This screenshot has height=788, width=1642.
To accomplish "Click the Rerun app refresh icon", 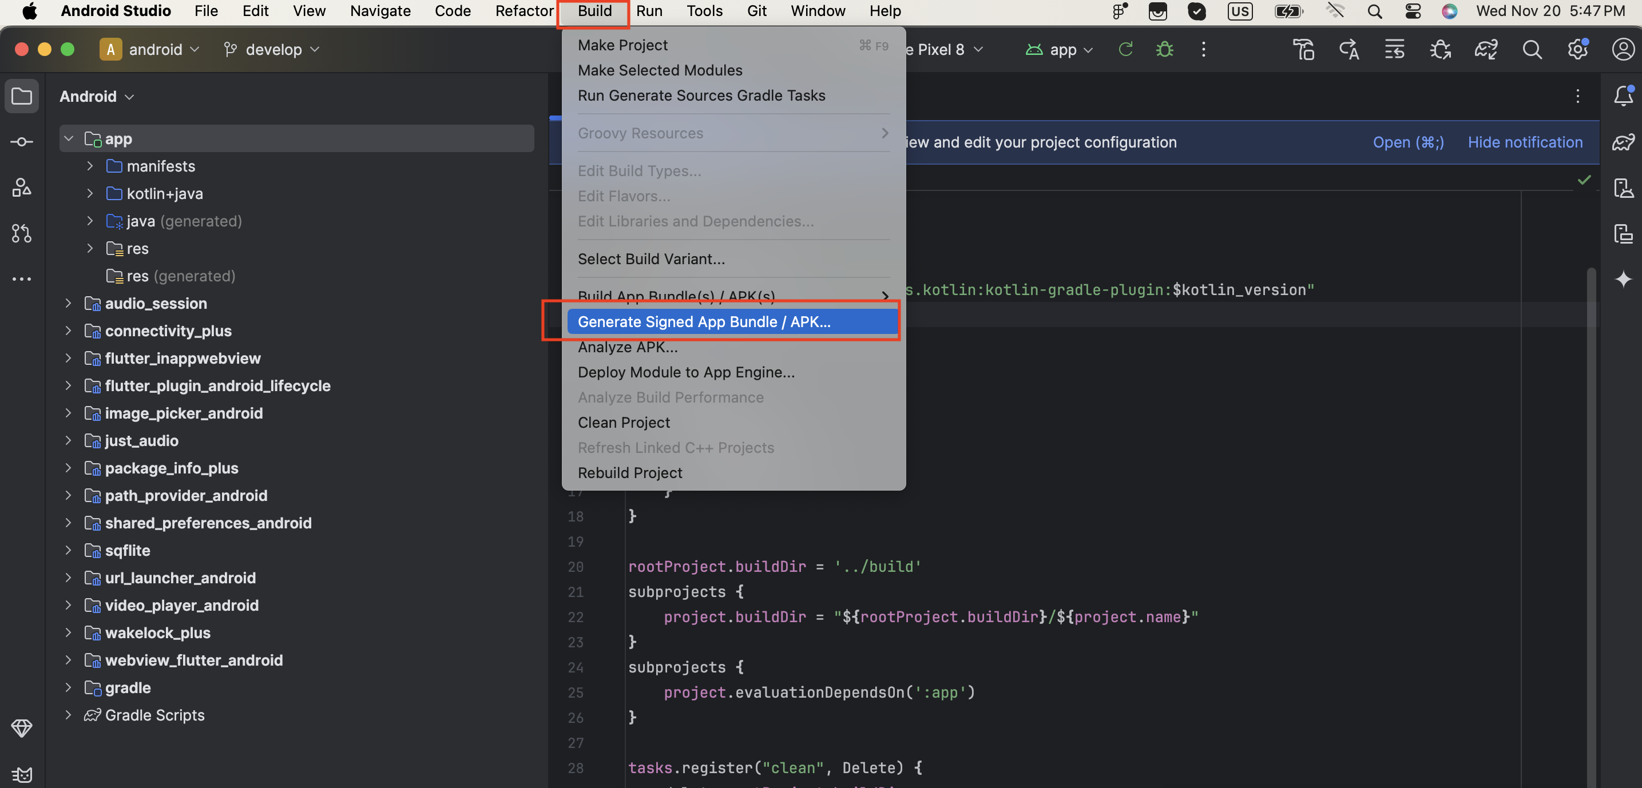I will click(x=1125, y=49).
